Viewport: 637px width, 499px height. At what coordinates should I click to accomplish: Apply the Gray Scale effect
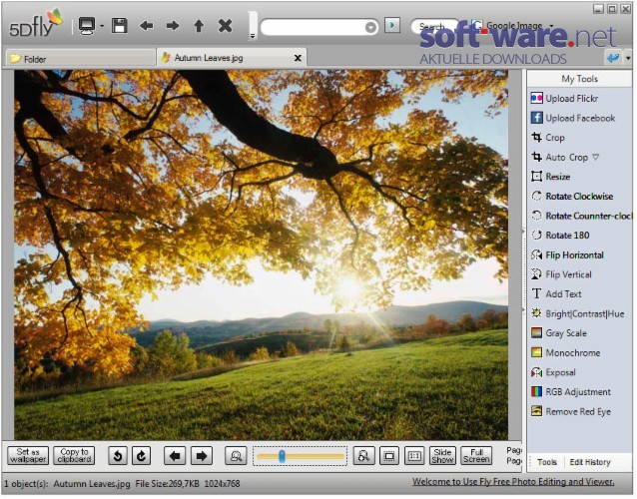(x=559, y=333)
